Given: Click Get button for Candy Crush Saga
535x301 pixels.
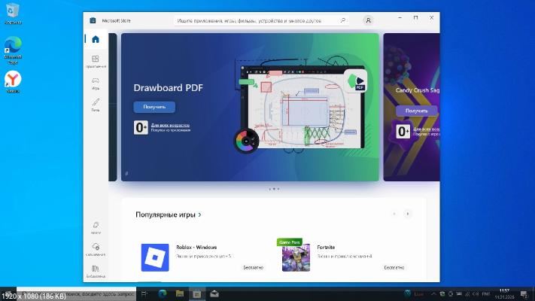Looking at the screenshot, I should coord(416,111).
